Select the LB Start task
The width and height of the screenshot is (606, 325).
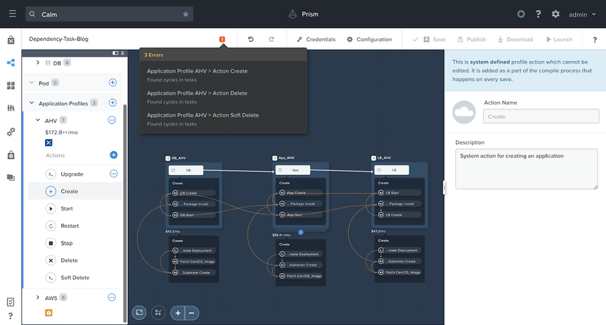[399, 193]
